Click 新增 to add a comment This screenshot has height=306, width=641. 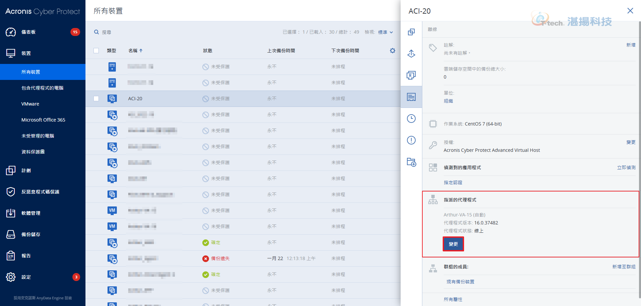[x=631, y=45]
